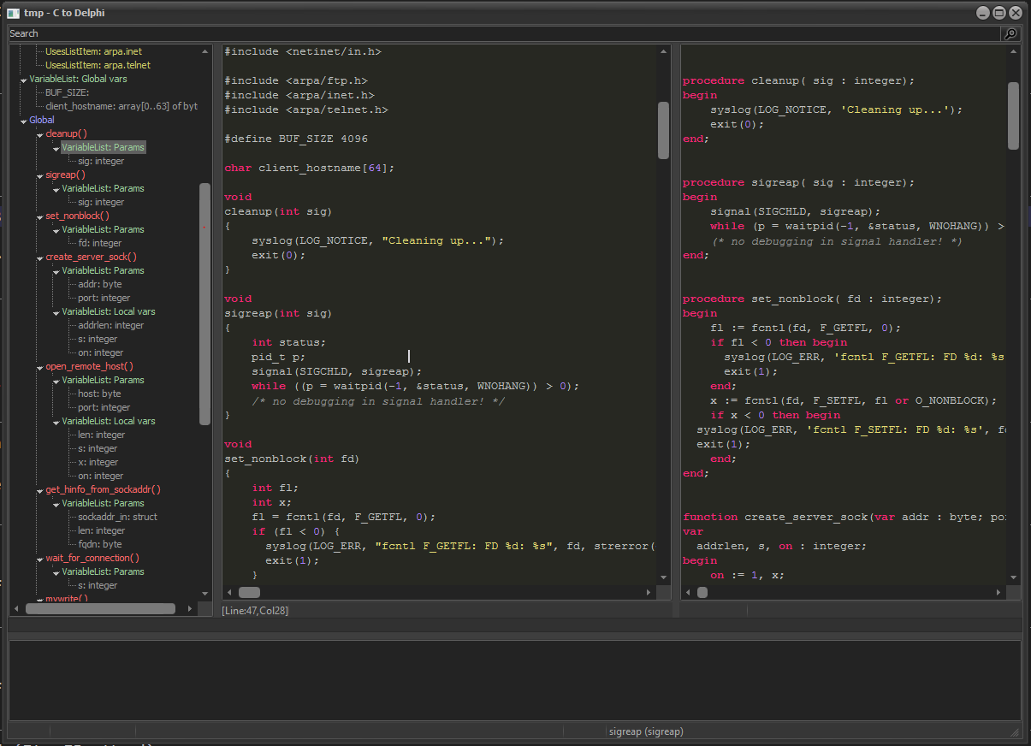Image resolution: width=1031 pixels, height=746 pixels.
Task: Click the sigreap (sigreap) status bar text
Action: [x=646, y=731]
